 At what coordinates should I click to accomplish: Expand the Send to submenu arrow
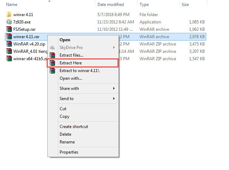pyautogui.click(x=114, y=99)
